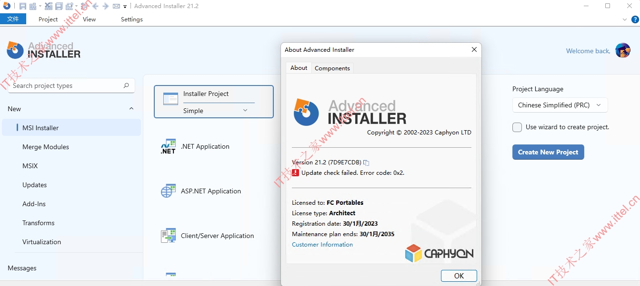Image resolution: width=640 pixels, height=286 pixels.
Task: Open the 文件 menu
Action: [13, 19]
